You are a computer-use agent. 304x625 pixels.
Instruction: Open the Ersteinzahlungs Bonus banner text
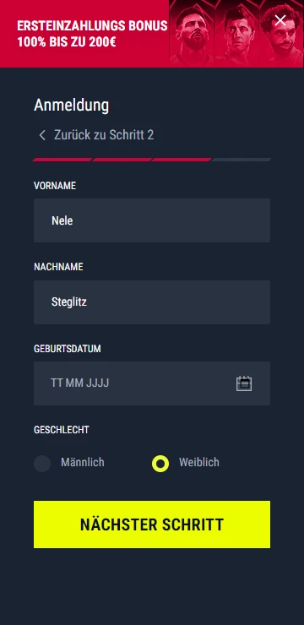tap(92, 34)
